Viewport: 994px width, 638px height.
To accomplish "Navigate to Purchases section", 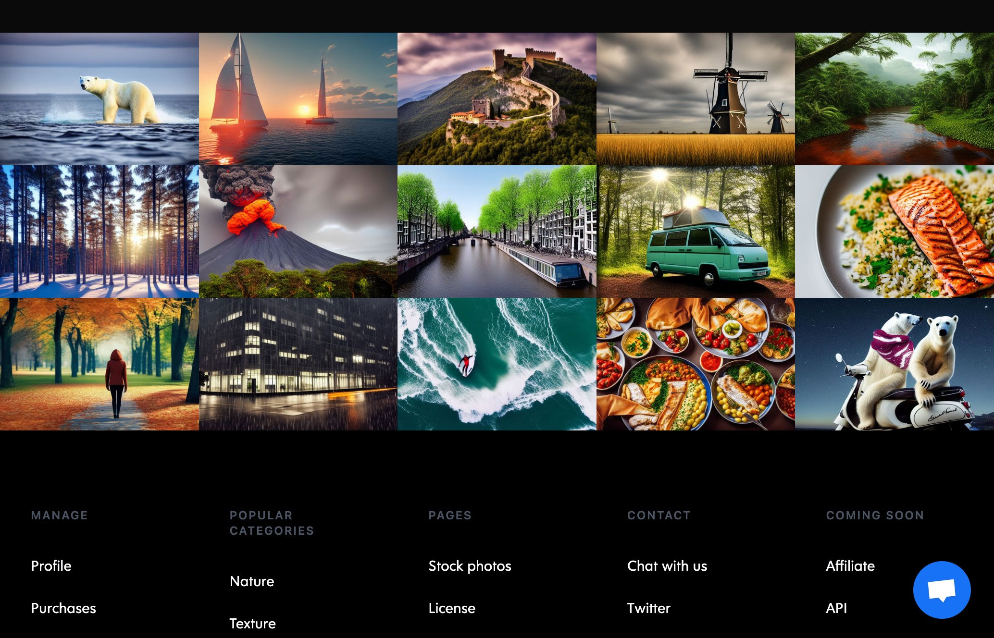I will click(x=63, y=608).
